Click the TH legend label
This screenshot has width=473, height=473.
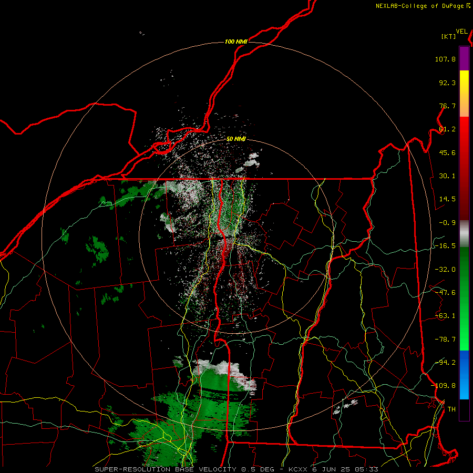451,409
